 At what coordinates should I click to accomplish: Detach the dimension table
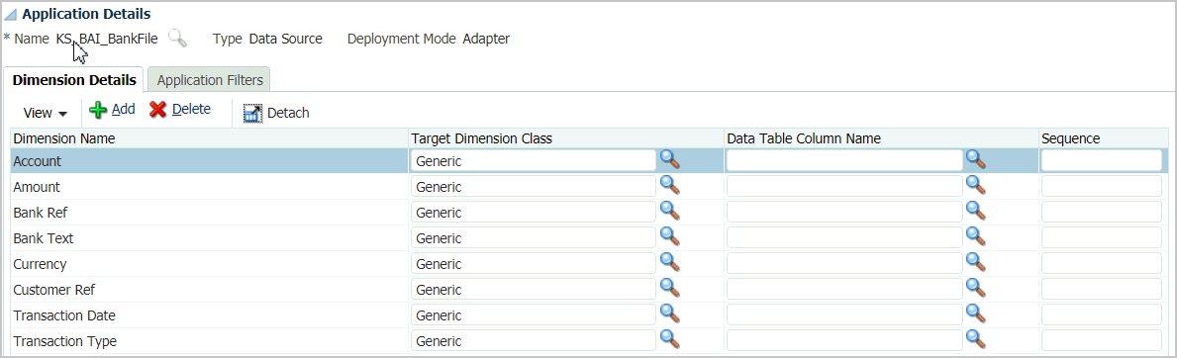pyautogui.click(x=276, y=113)
